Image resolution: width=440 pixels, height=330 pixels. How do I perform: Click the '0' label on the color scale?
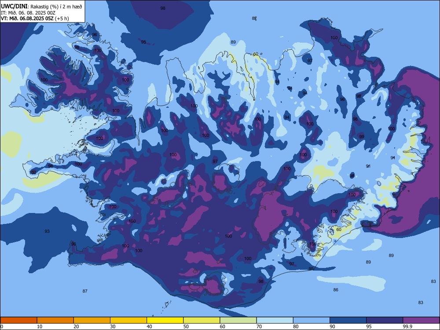tap(2, 326)
